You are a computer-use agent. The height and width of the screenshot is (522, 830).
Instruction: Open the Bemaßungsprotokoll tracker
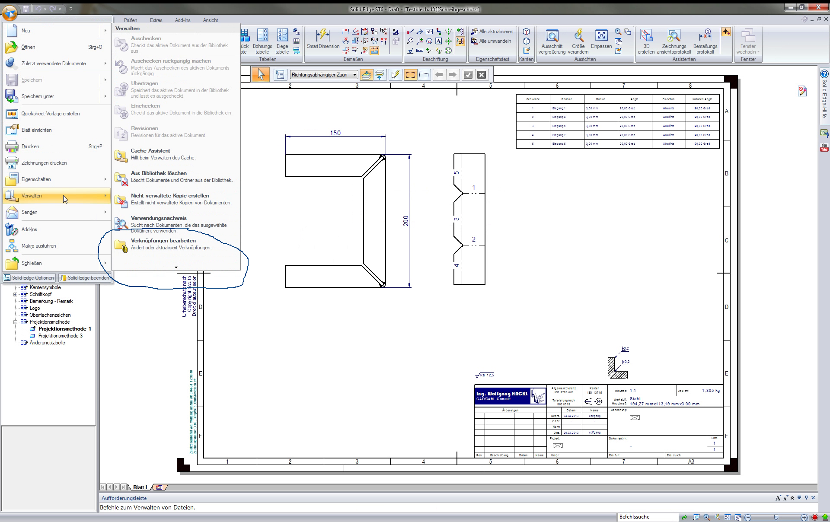tap(705, 41)
